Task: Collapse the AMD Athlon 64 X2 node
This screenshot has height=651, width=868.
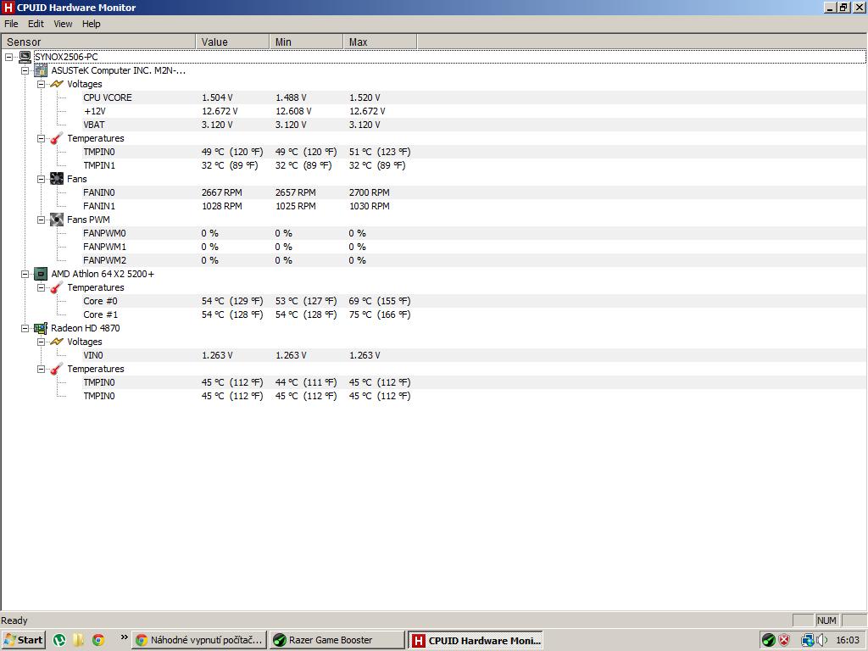Action: click(x=25, y=274)
